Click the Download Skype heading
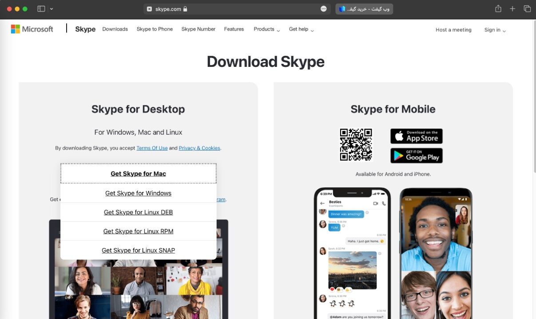536x319 pixels. (x=266, y=62)
